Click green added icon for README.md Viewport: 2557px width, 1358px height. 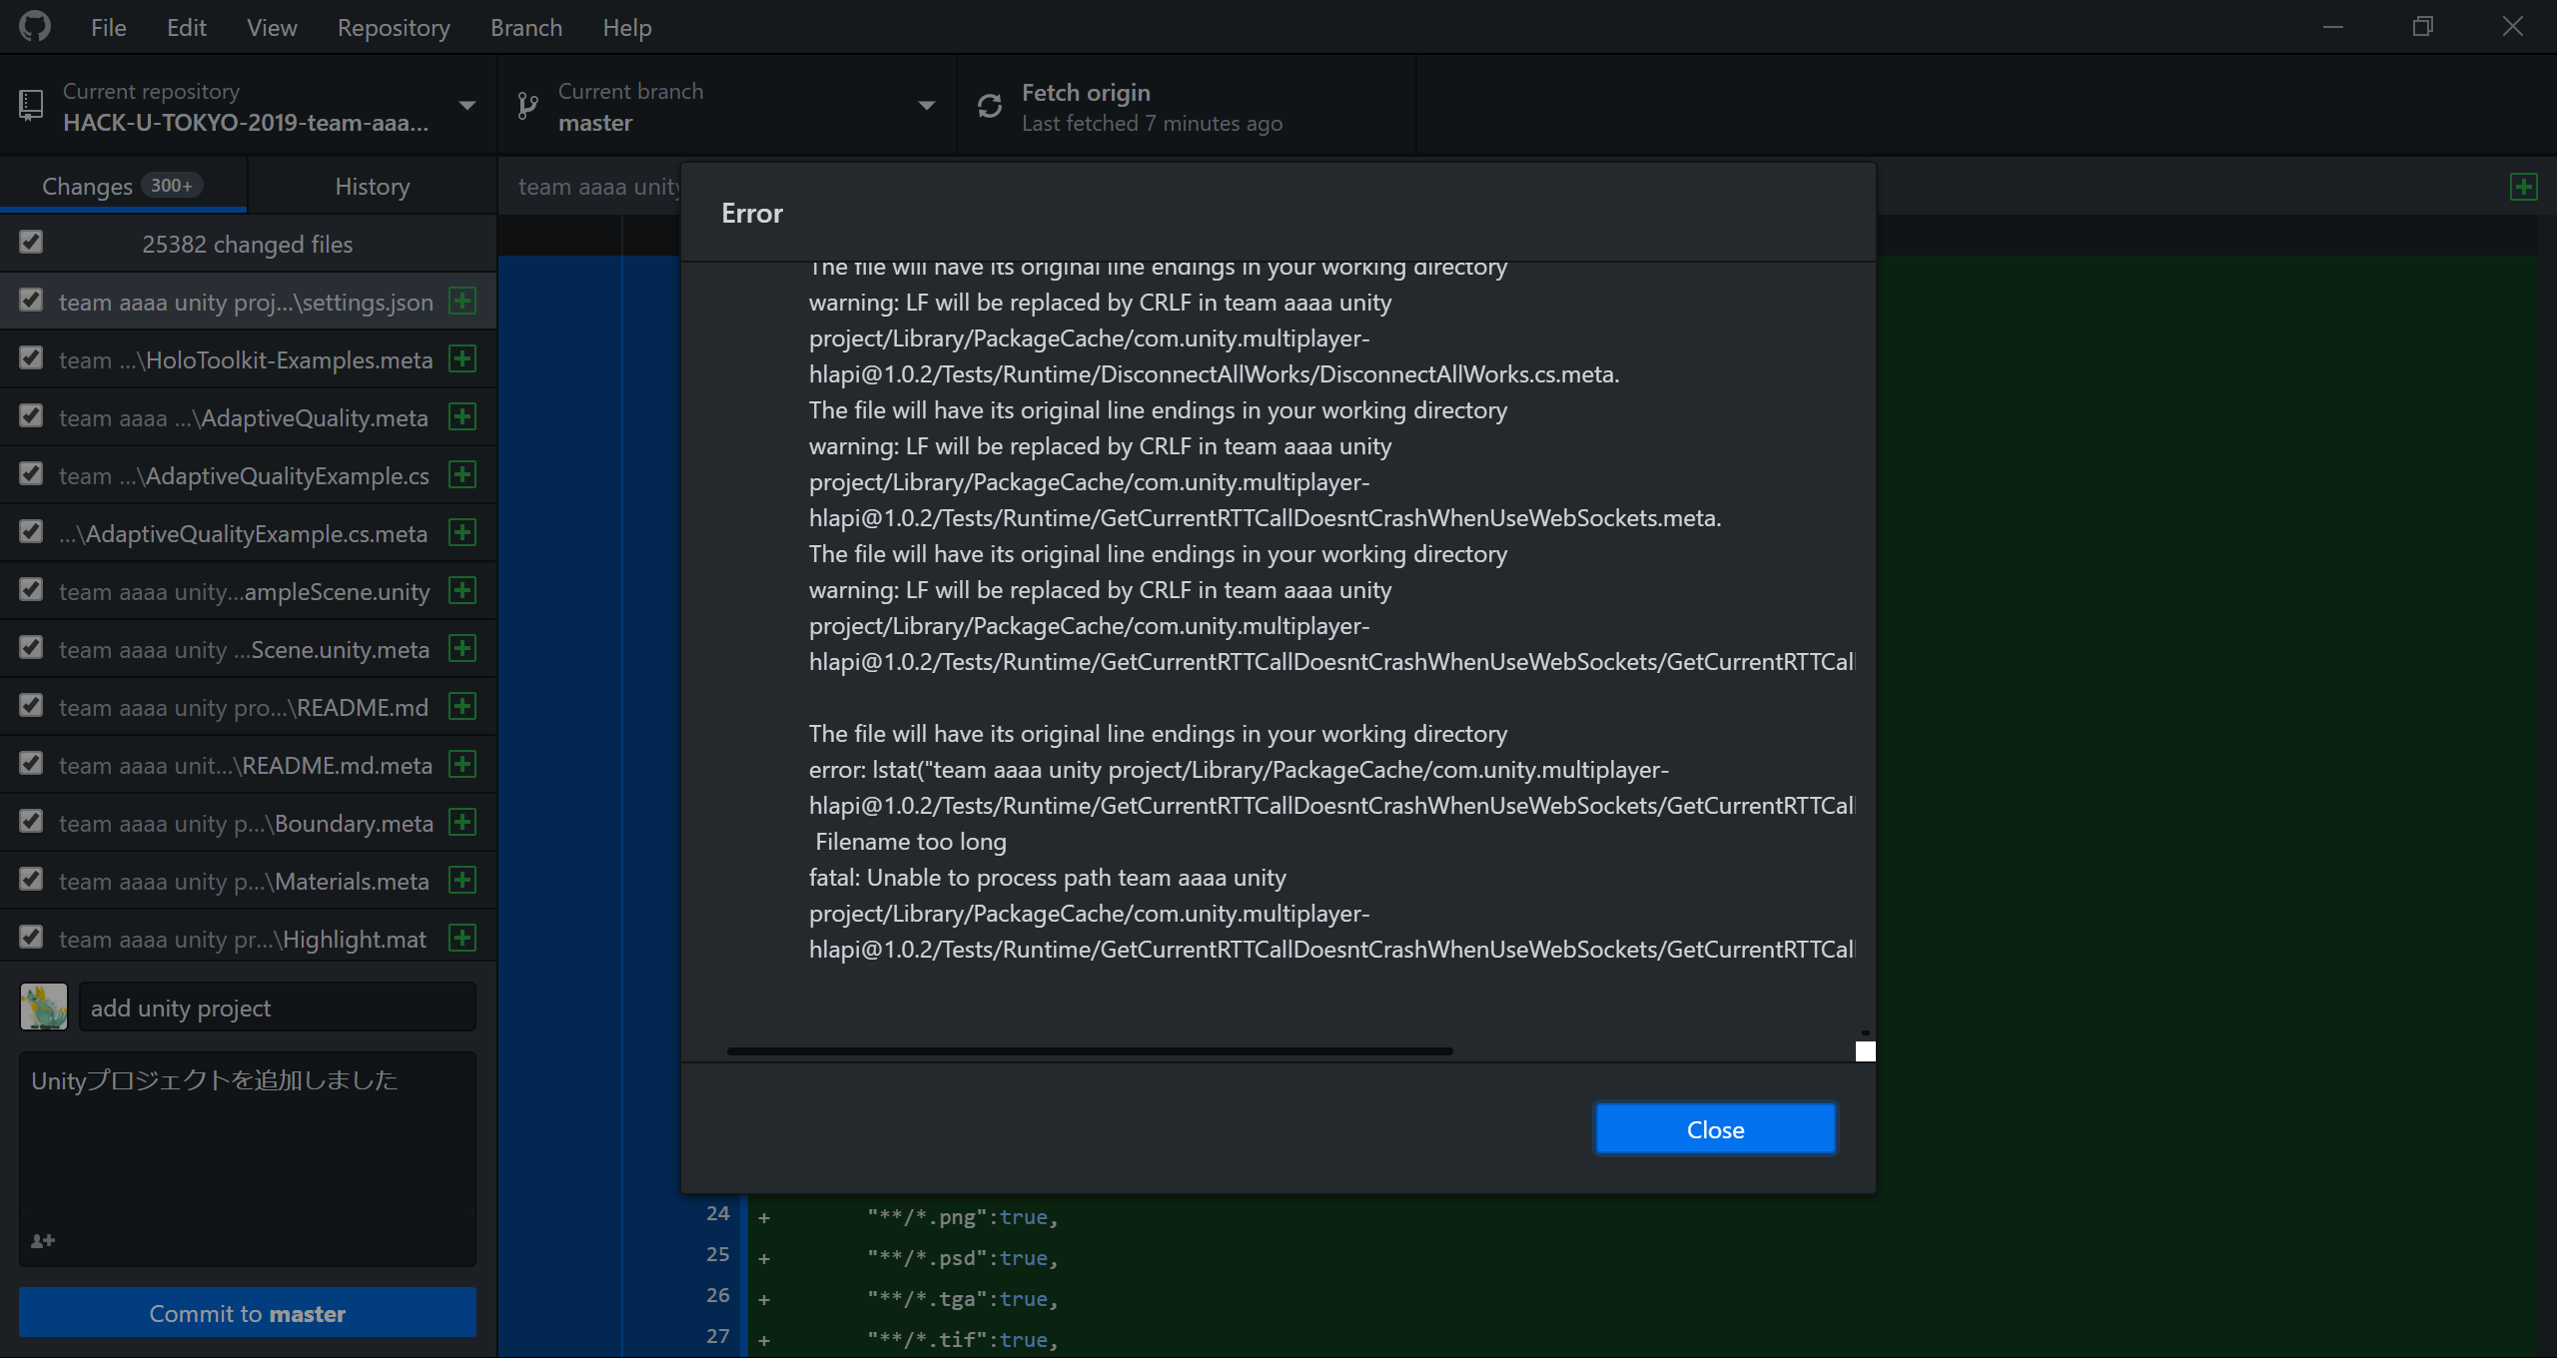[x=462, y=706]
